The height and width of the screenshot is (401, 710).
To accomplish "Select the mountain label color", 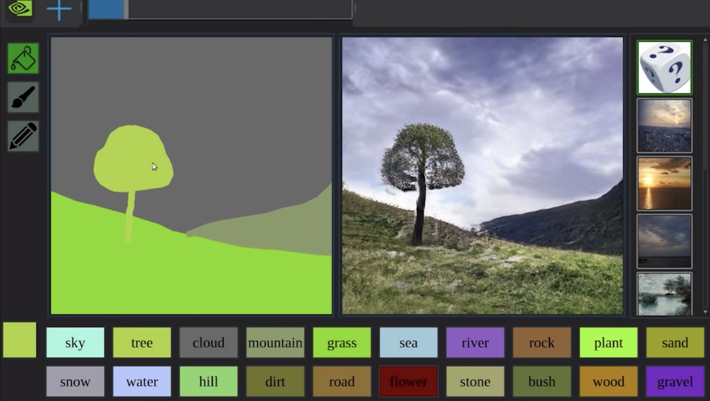I will [x=275, y=342].
